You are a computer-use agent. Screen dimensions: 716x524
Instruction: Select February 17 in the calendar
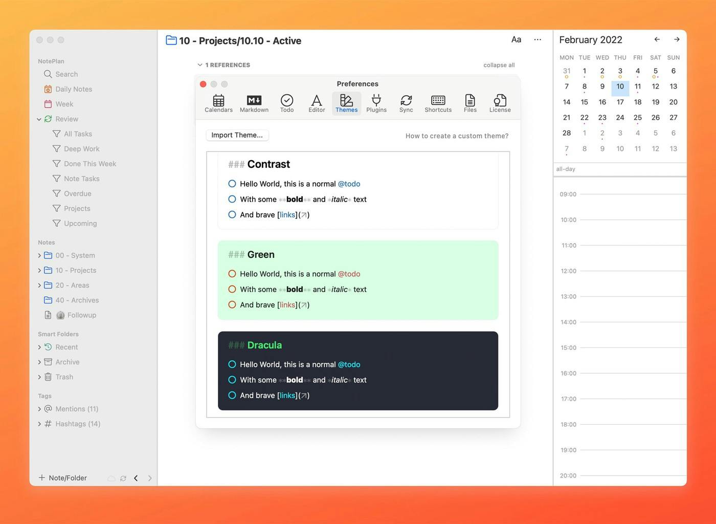click(x=620, y=102)
